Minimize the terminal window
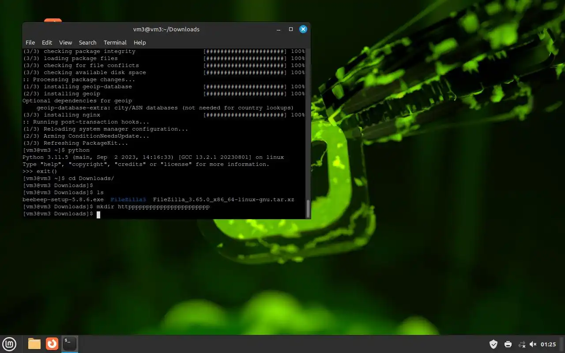Image resolution: width=565 pixels, height=353 pixels. [279, 29]
